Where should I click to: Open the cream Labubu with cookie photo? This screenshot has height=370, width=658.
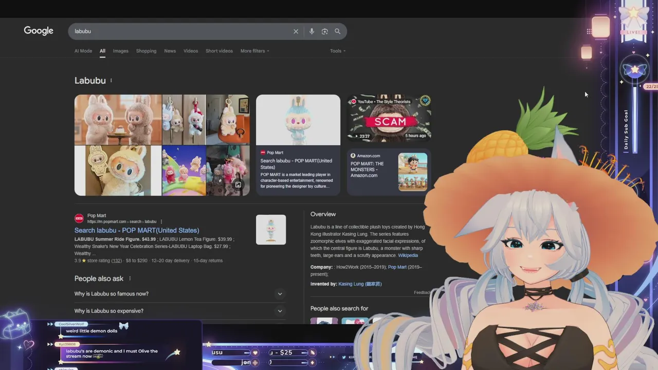[118, 171]
